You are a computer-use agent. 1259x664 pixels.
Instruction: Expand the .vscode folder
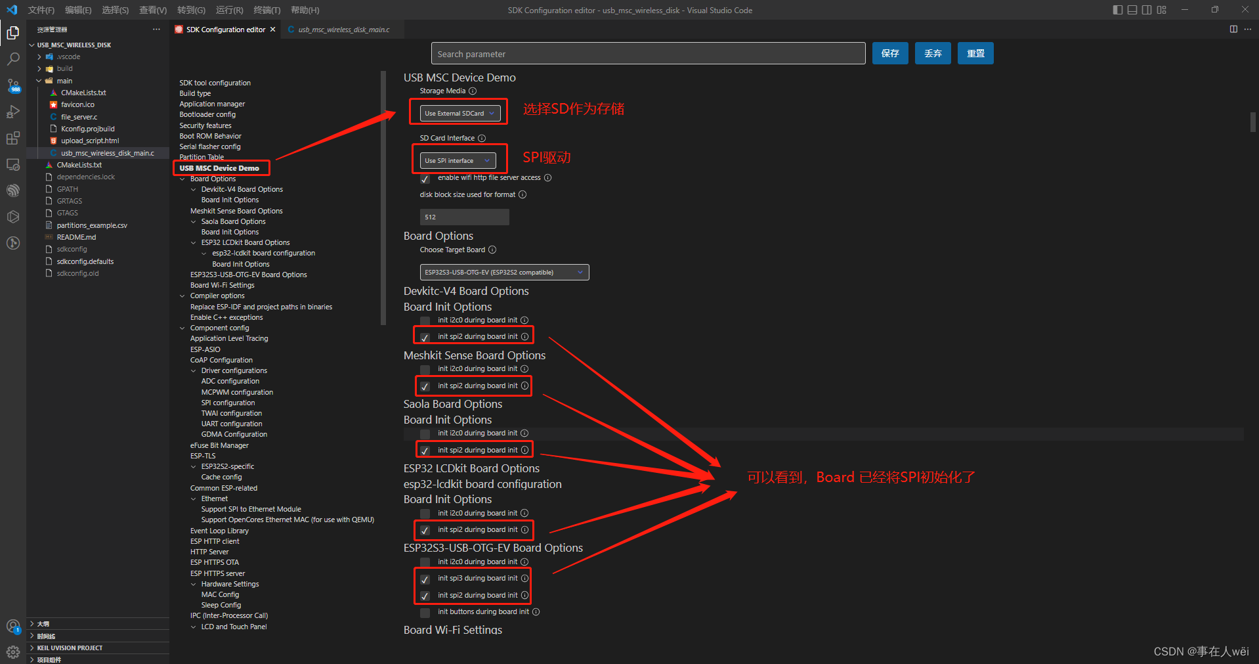pyautogui.click(x=39, y=57)
